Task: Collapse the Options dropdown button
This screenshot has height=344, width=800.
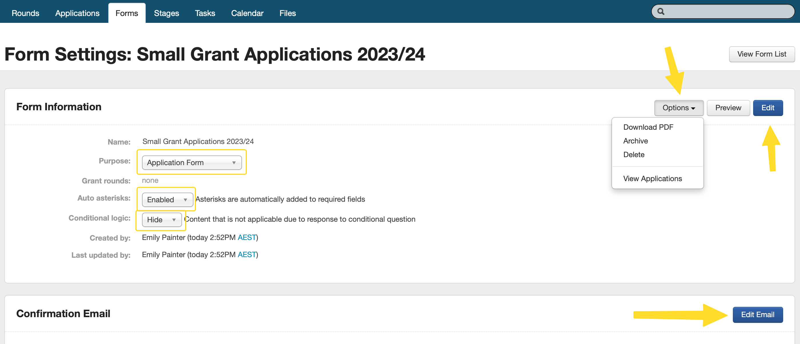Action: point(679,108)
